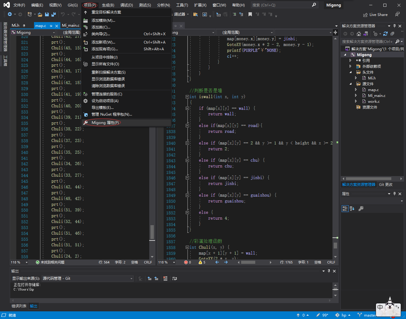
Task: Open the 调试(D) menu
Action: (x=127, y=5)
